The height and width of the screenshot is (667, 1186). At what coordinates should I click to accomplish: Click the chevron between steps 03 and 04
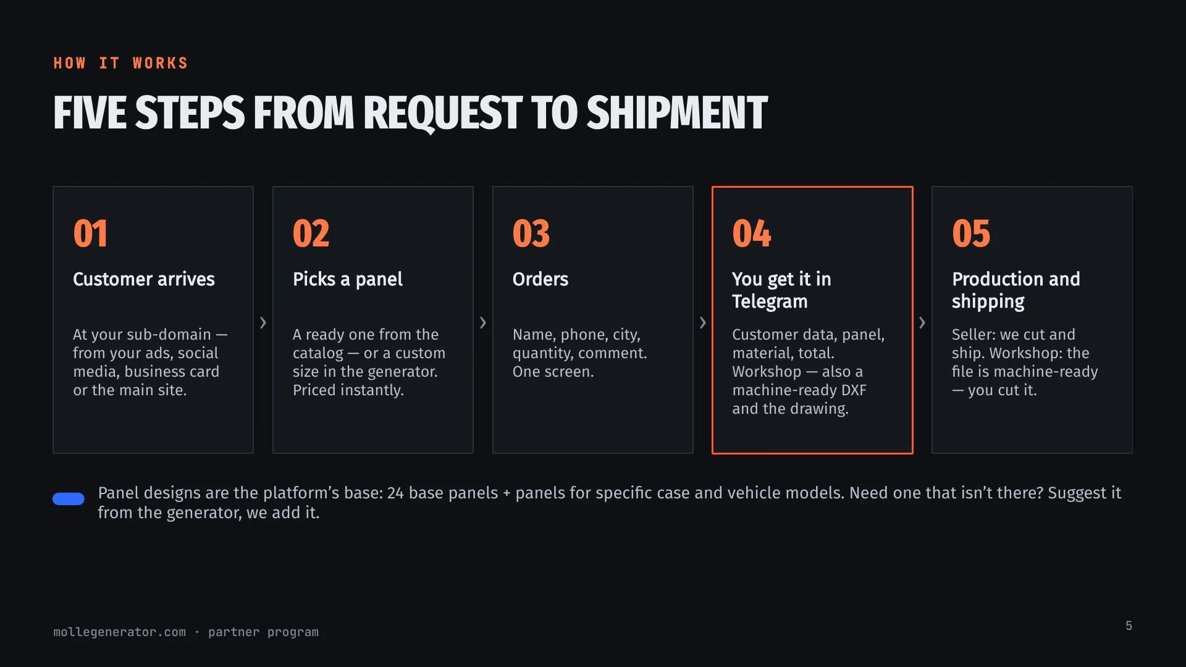click(x=703, y=322)
